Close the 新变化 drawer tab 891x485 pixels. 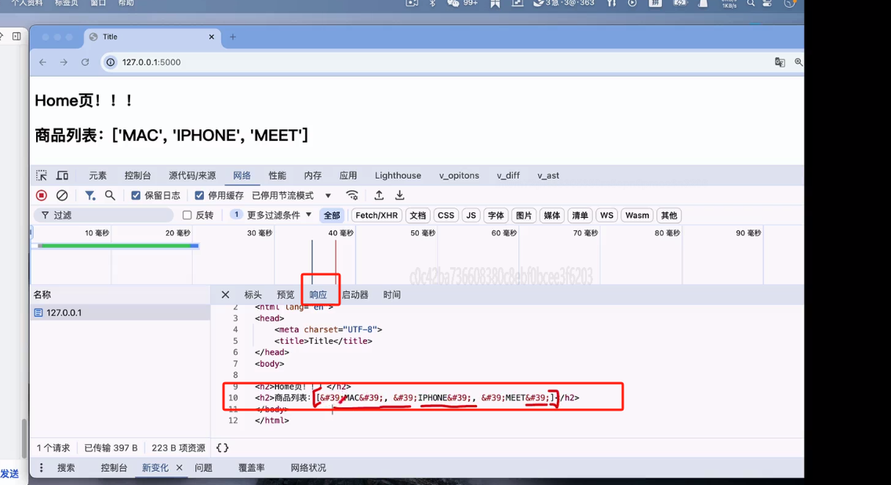pos(179,468)
